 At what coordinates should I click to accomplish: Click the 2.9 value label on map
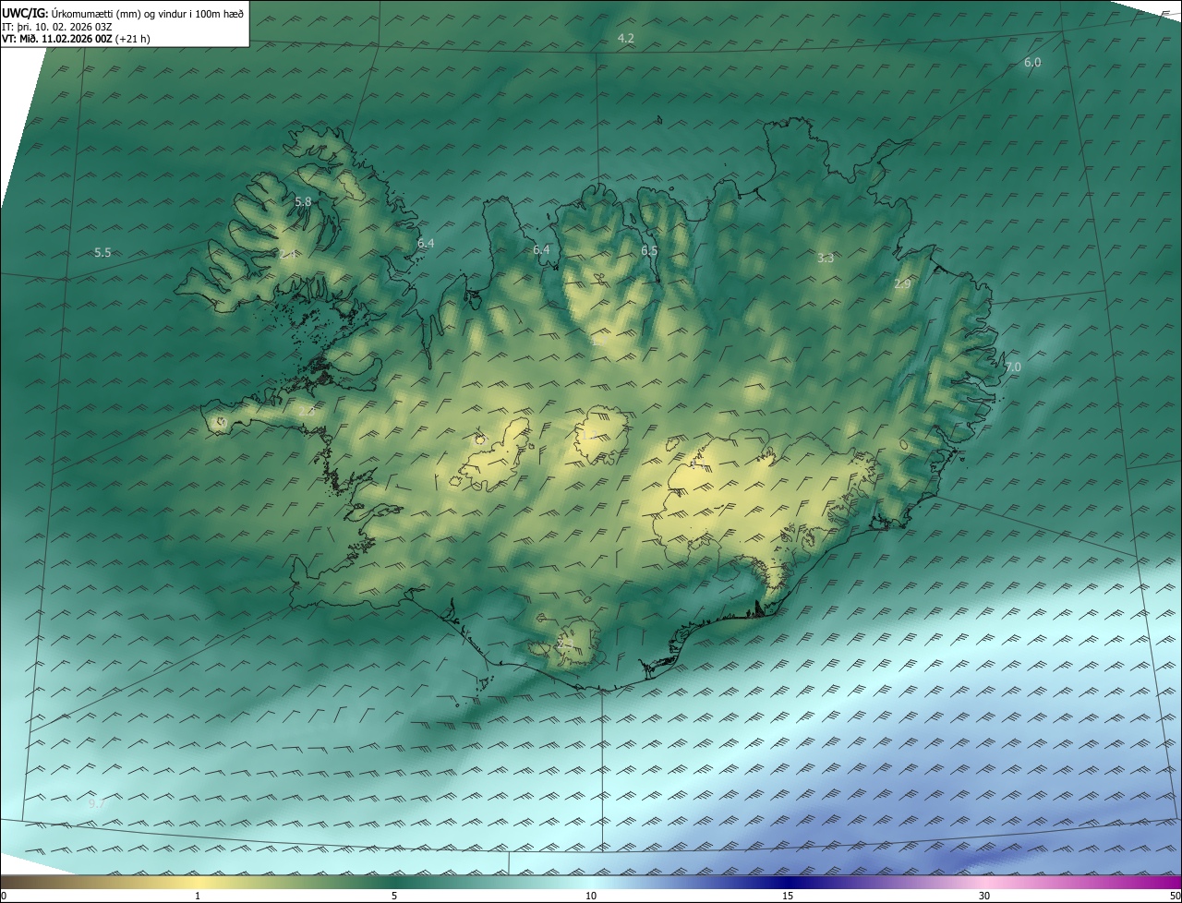(902, 284)
